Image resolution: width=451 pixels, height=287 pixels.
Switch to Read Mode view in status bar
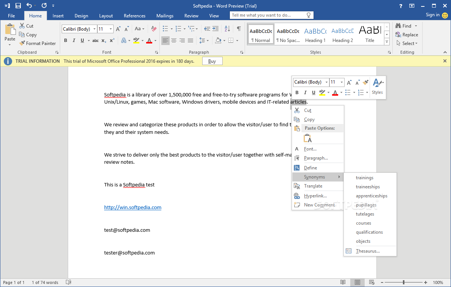point(343,282)
